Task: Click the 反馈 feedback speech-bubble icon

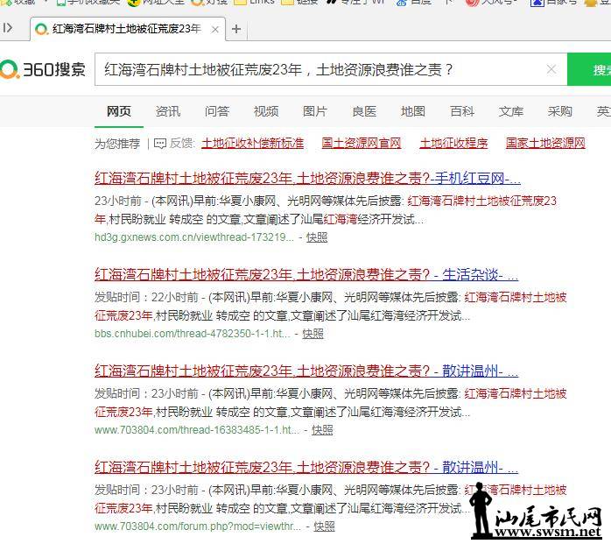Action: (160, 144)
